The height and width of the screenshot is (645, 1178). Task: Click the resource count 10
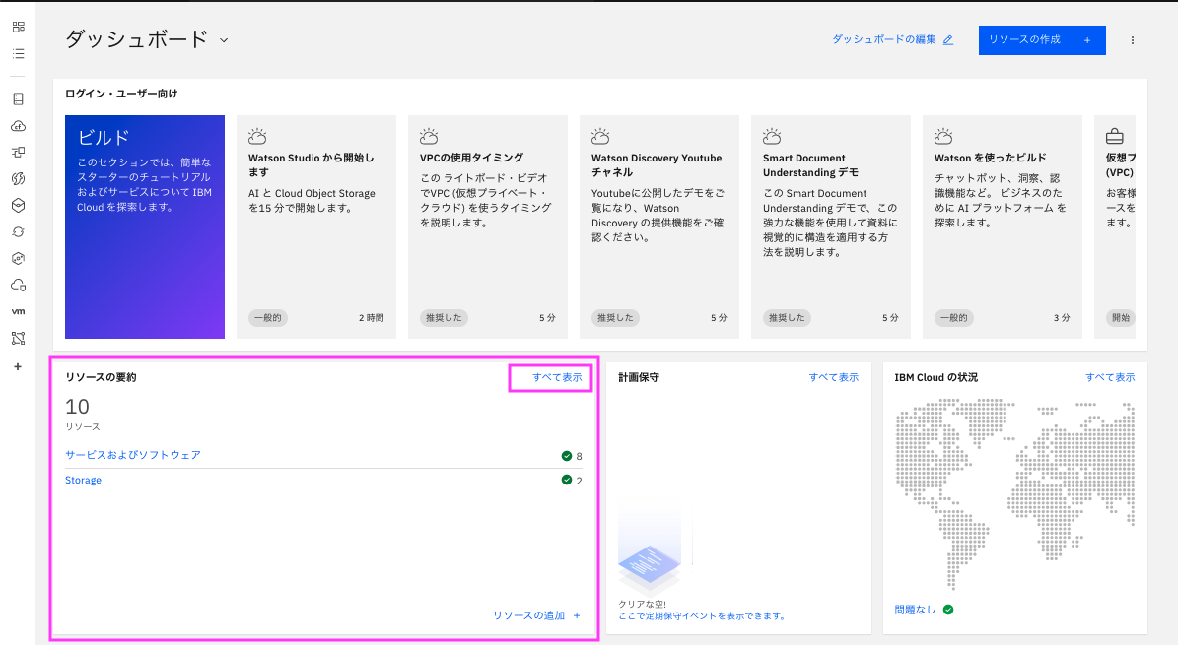(77, 407)
